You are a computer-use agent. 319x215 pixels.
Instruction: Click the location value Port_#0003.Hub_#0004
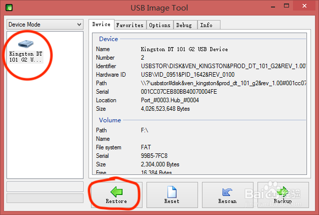[170, 100]
